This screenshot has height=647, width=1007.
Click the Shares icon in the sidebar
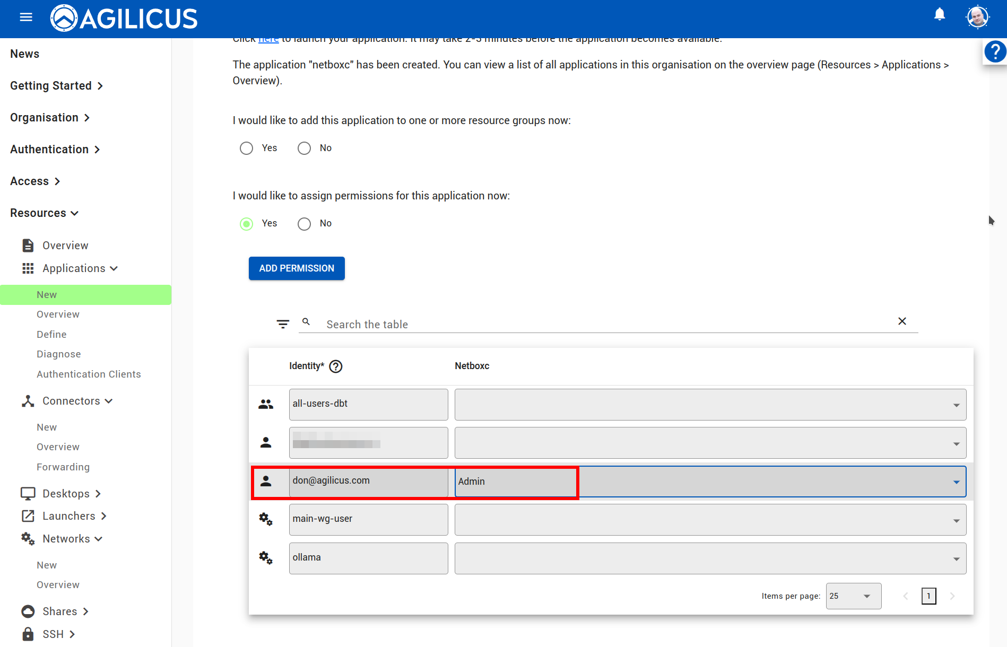[x=28, y=611]
